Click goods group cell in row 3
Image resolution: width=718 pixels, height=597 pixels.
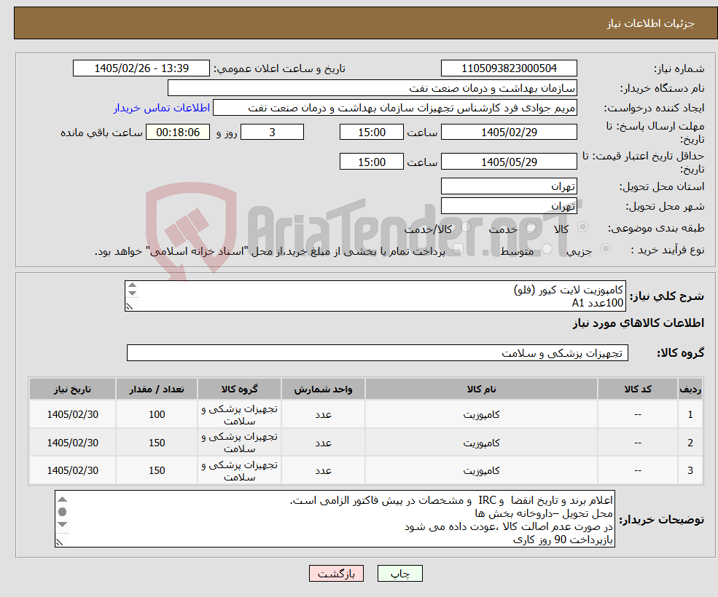[x=239, y=470]
